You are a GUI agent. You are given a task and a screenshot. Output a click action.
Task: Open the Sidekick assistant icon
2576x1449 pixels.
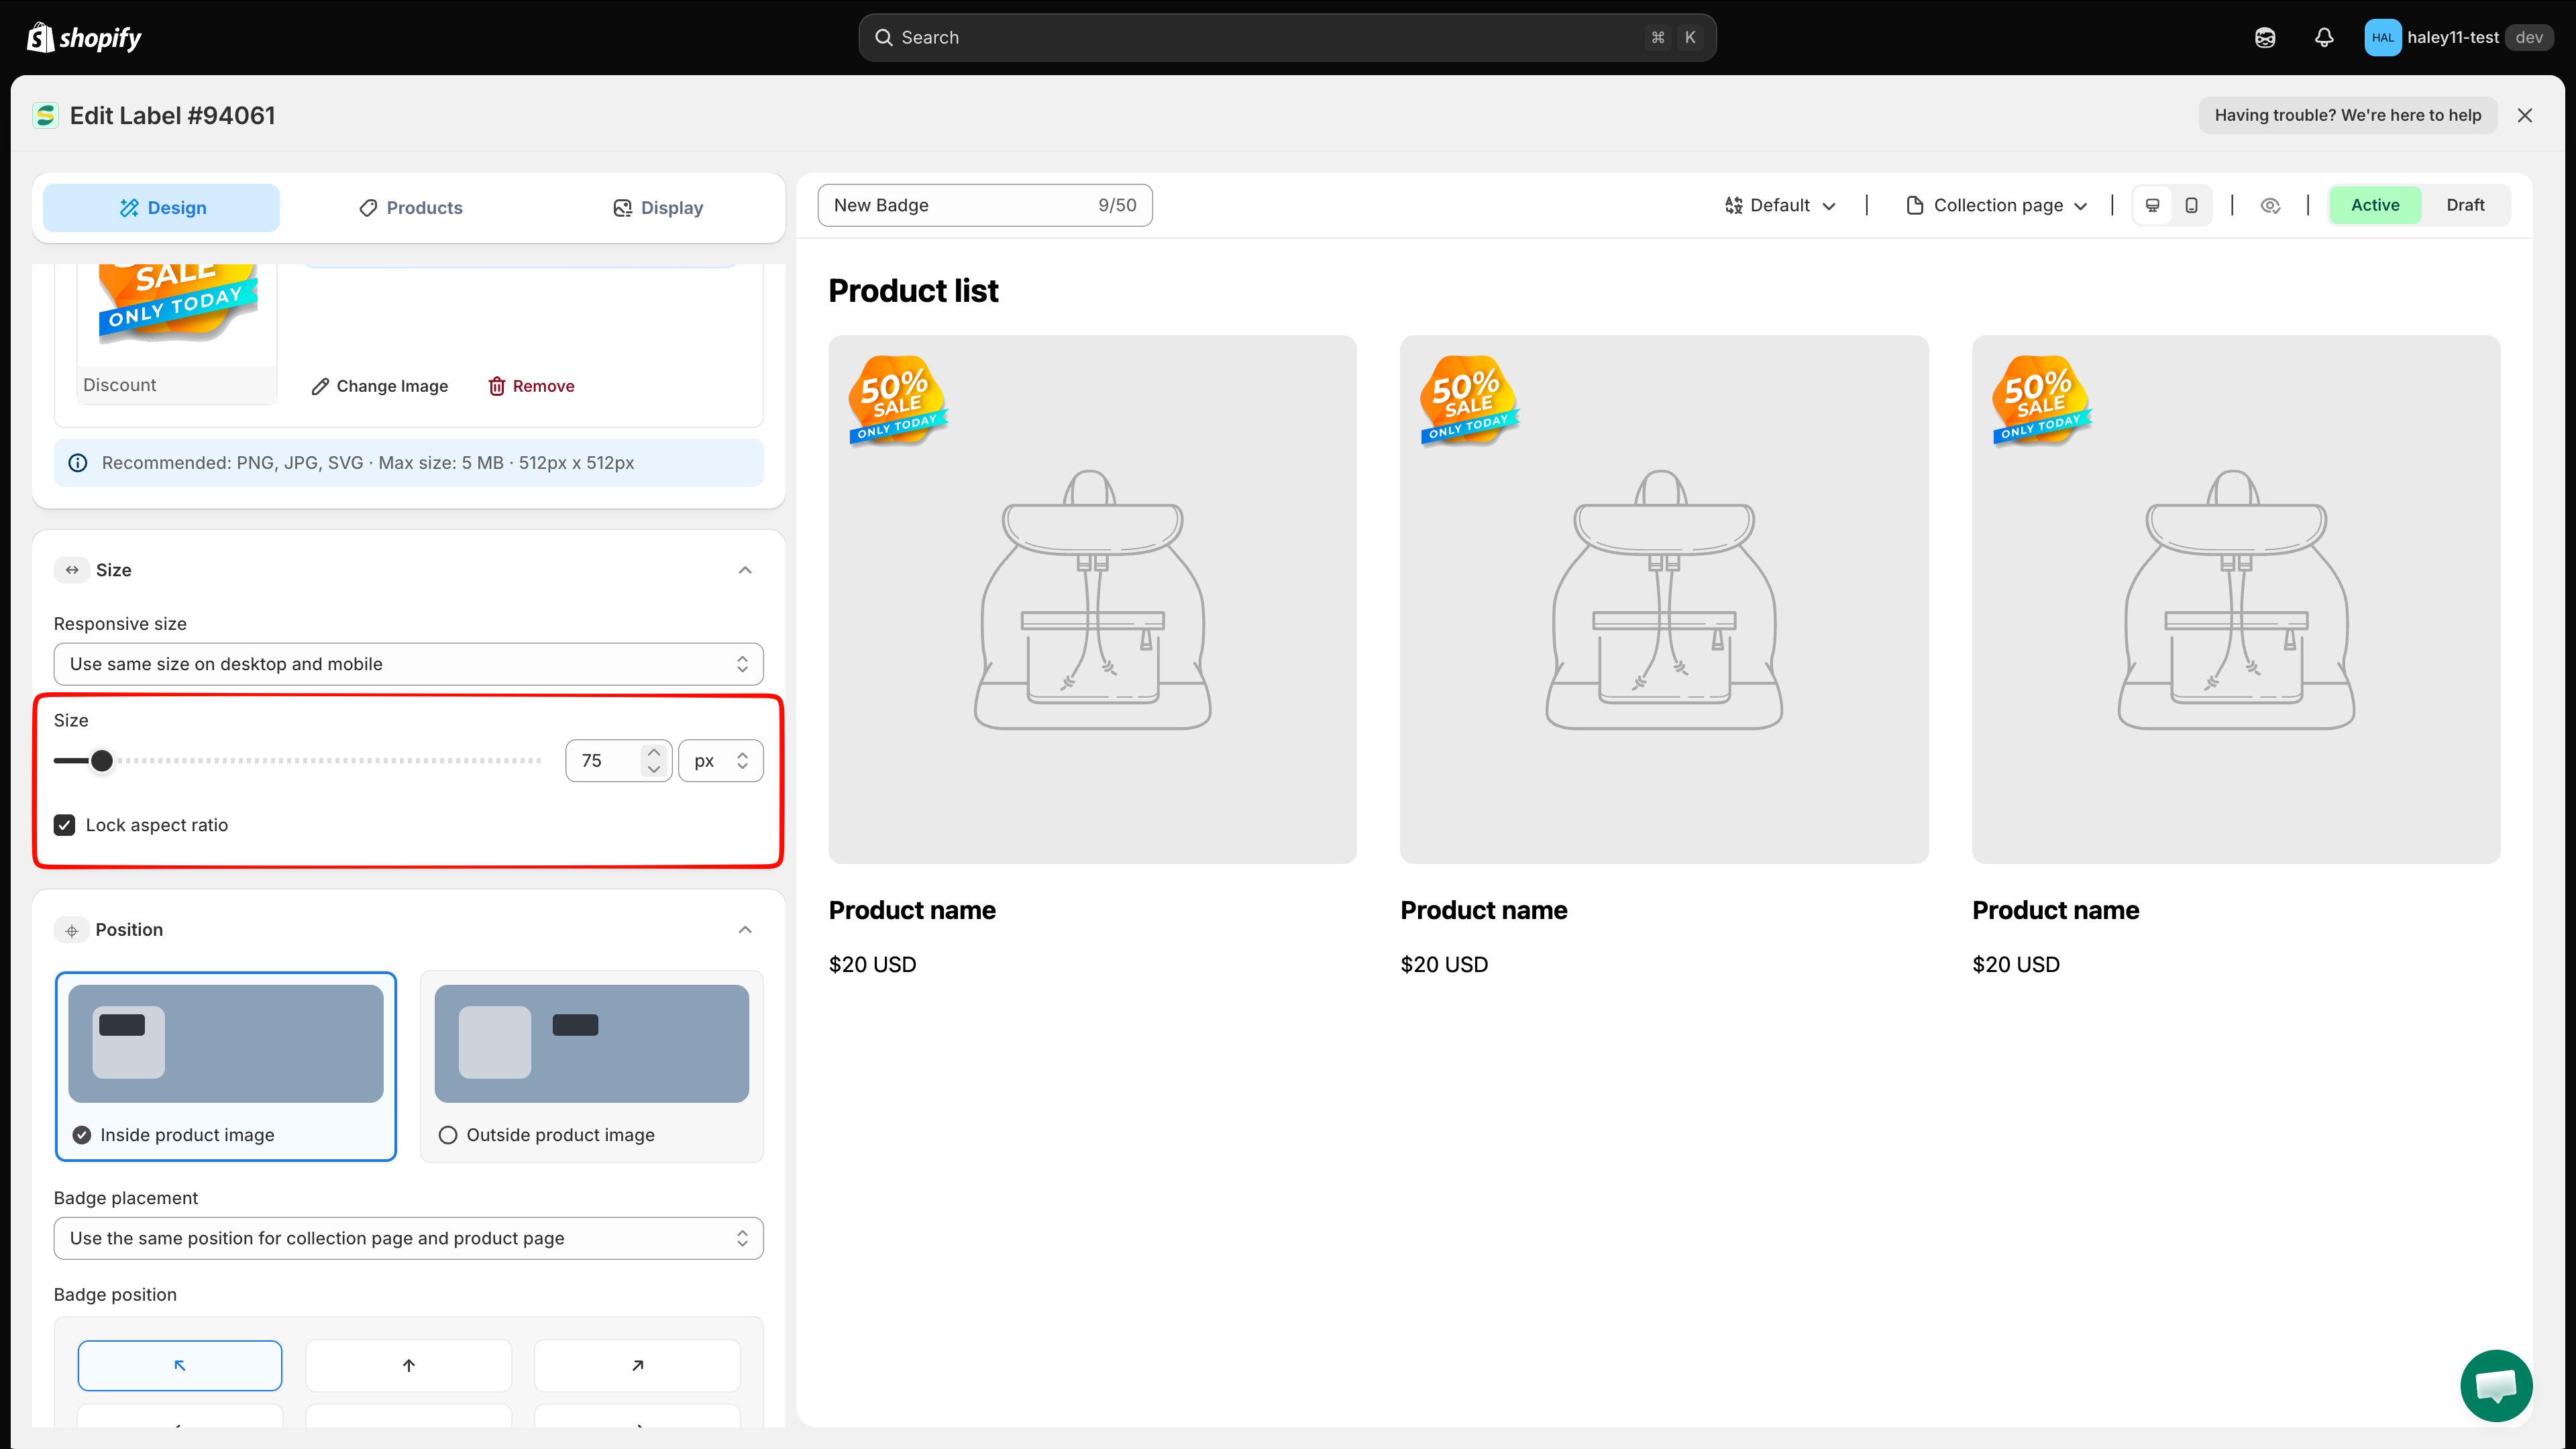click(2265, 37)
